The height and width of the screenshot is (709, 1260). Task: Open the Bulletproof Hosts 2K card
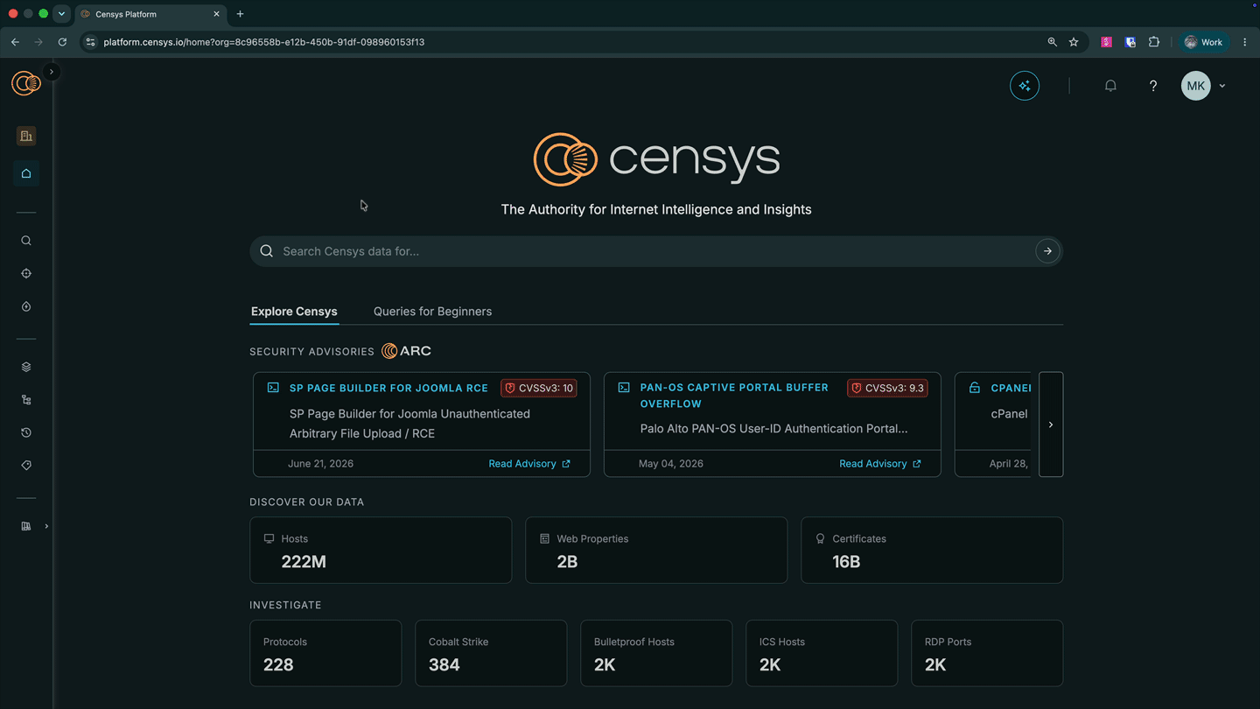tap(656, 653)
